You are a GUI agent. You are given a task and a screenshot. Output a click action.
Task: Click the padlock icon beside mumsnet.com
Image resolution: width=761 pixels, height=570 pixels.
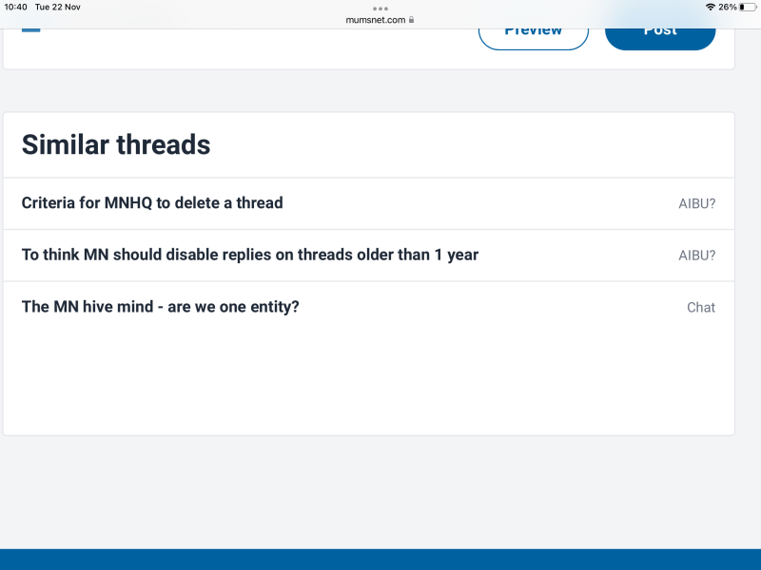[411, 19]
